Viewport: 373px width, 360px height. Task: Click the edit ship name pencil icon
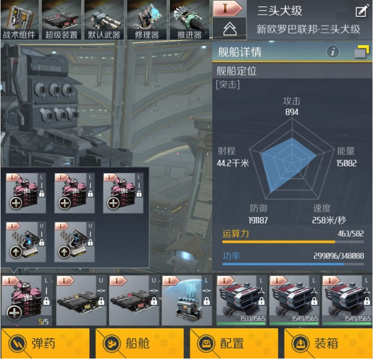click(x=362, y=11)
